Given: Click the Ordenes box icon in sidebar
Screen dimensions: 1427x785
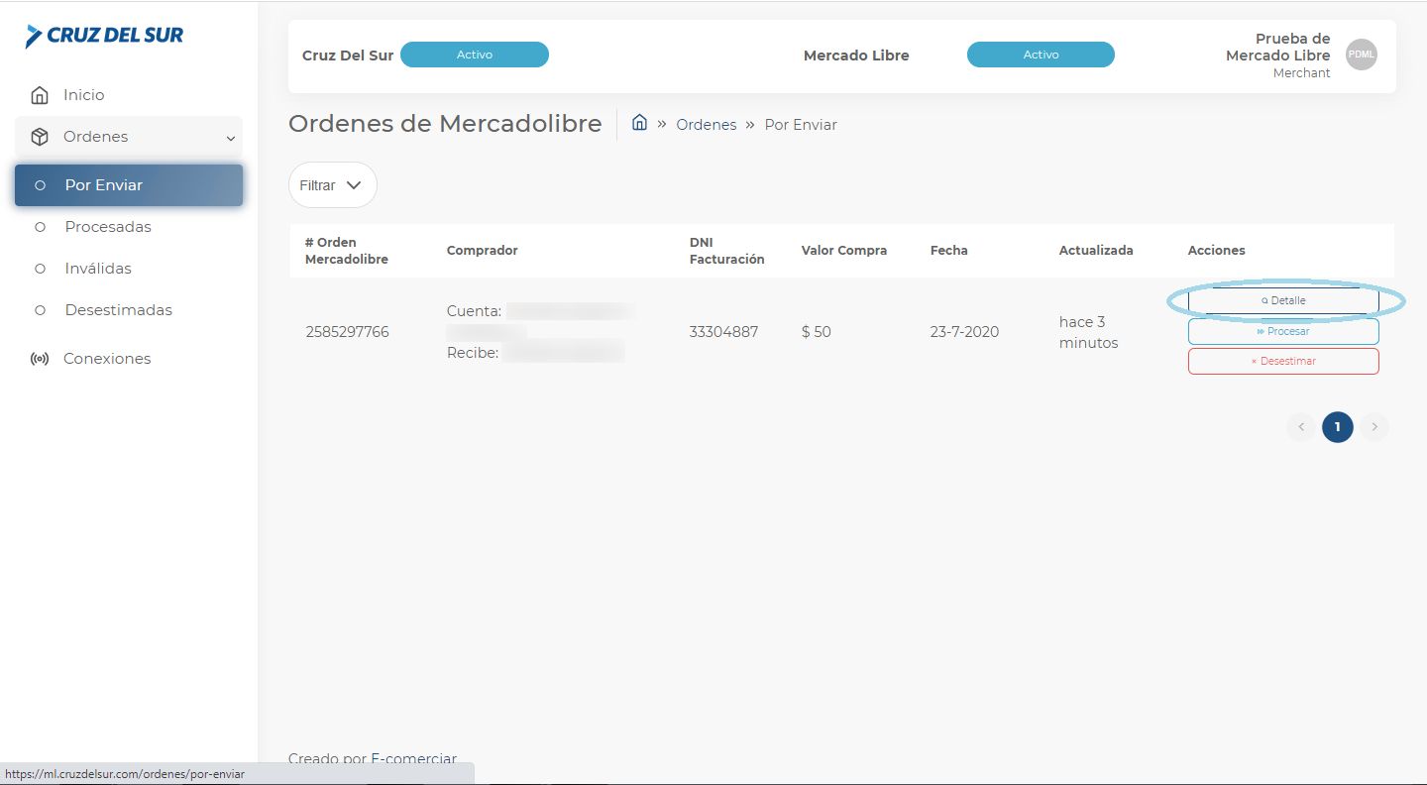Looking at the screenshot, I should point(40,137).
